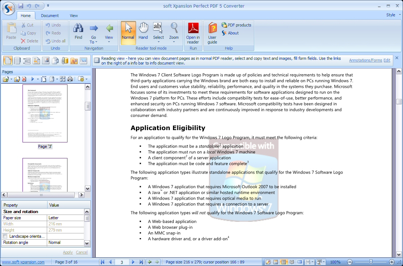Go to the next page arrow
This screenshot has width=403, height=266.
point(133,262)
